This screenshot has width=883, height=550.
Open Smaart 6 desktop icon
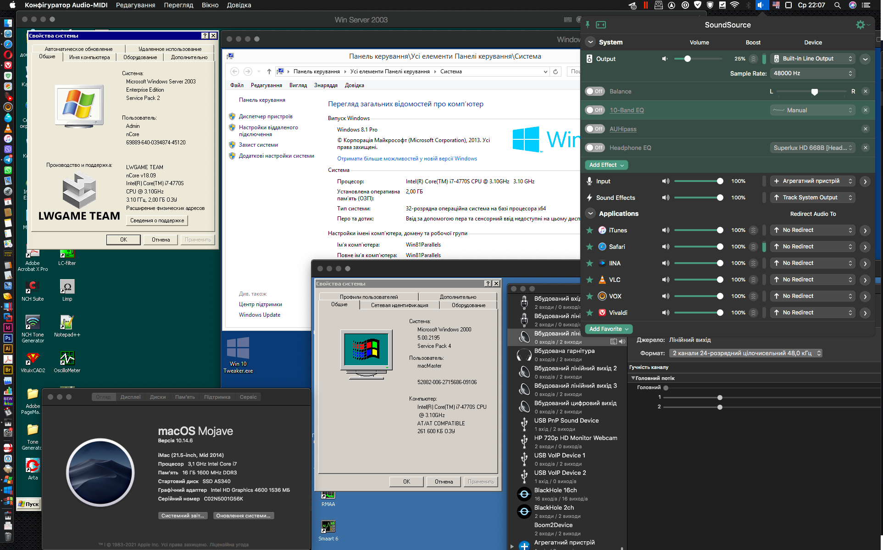pyautogui.click(x=328, y=531)
